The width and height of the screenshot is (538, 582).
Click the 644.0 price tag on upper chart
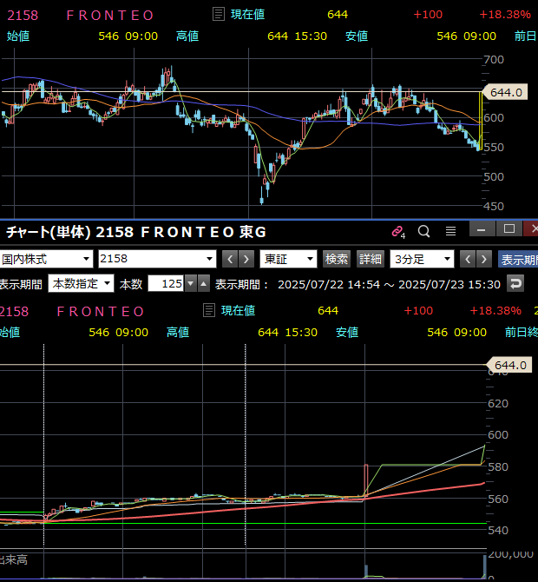[505, 92]
